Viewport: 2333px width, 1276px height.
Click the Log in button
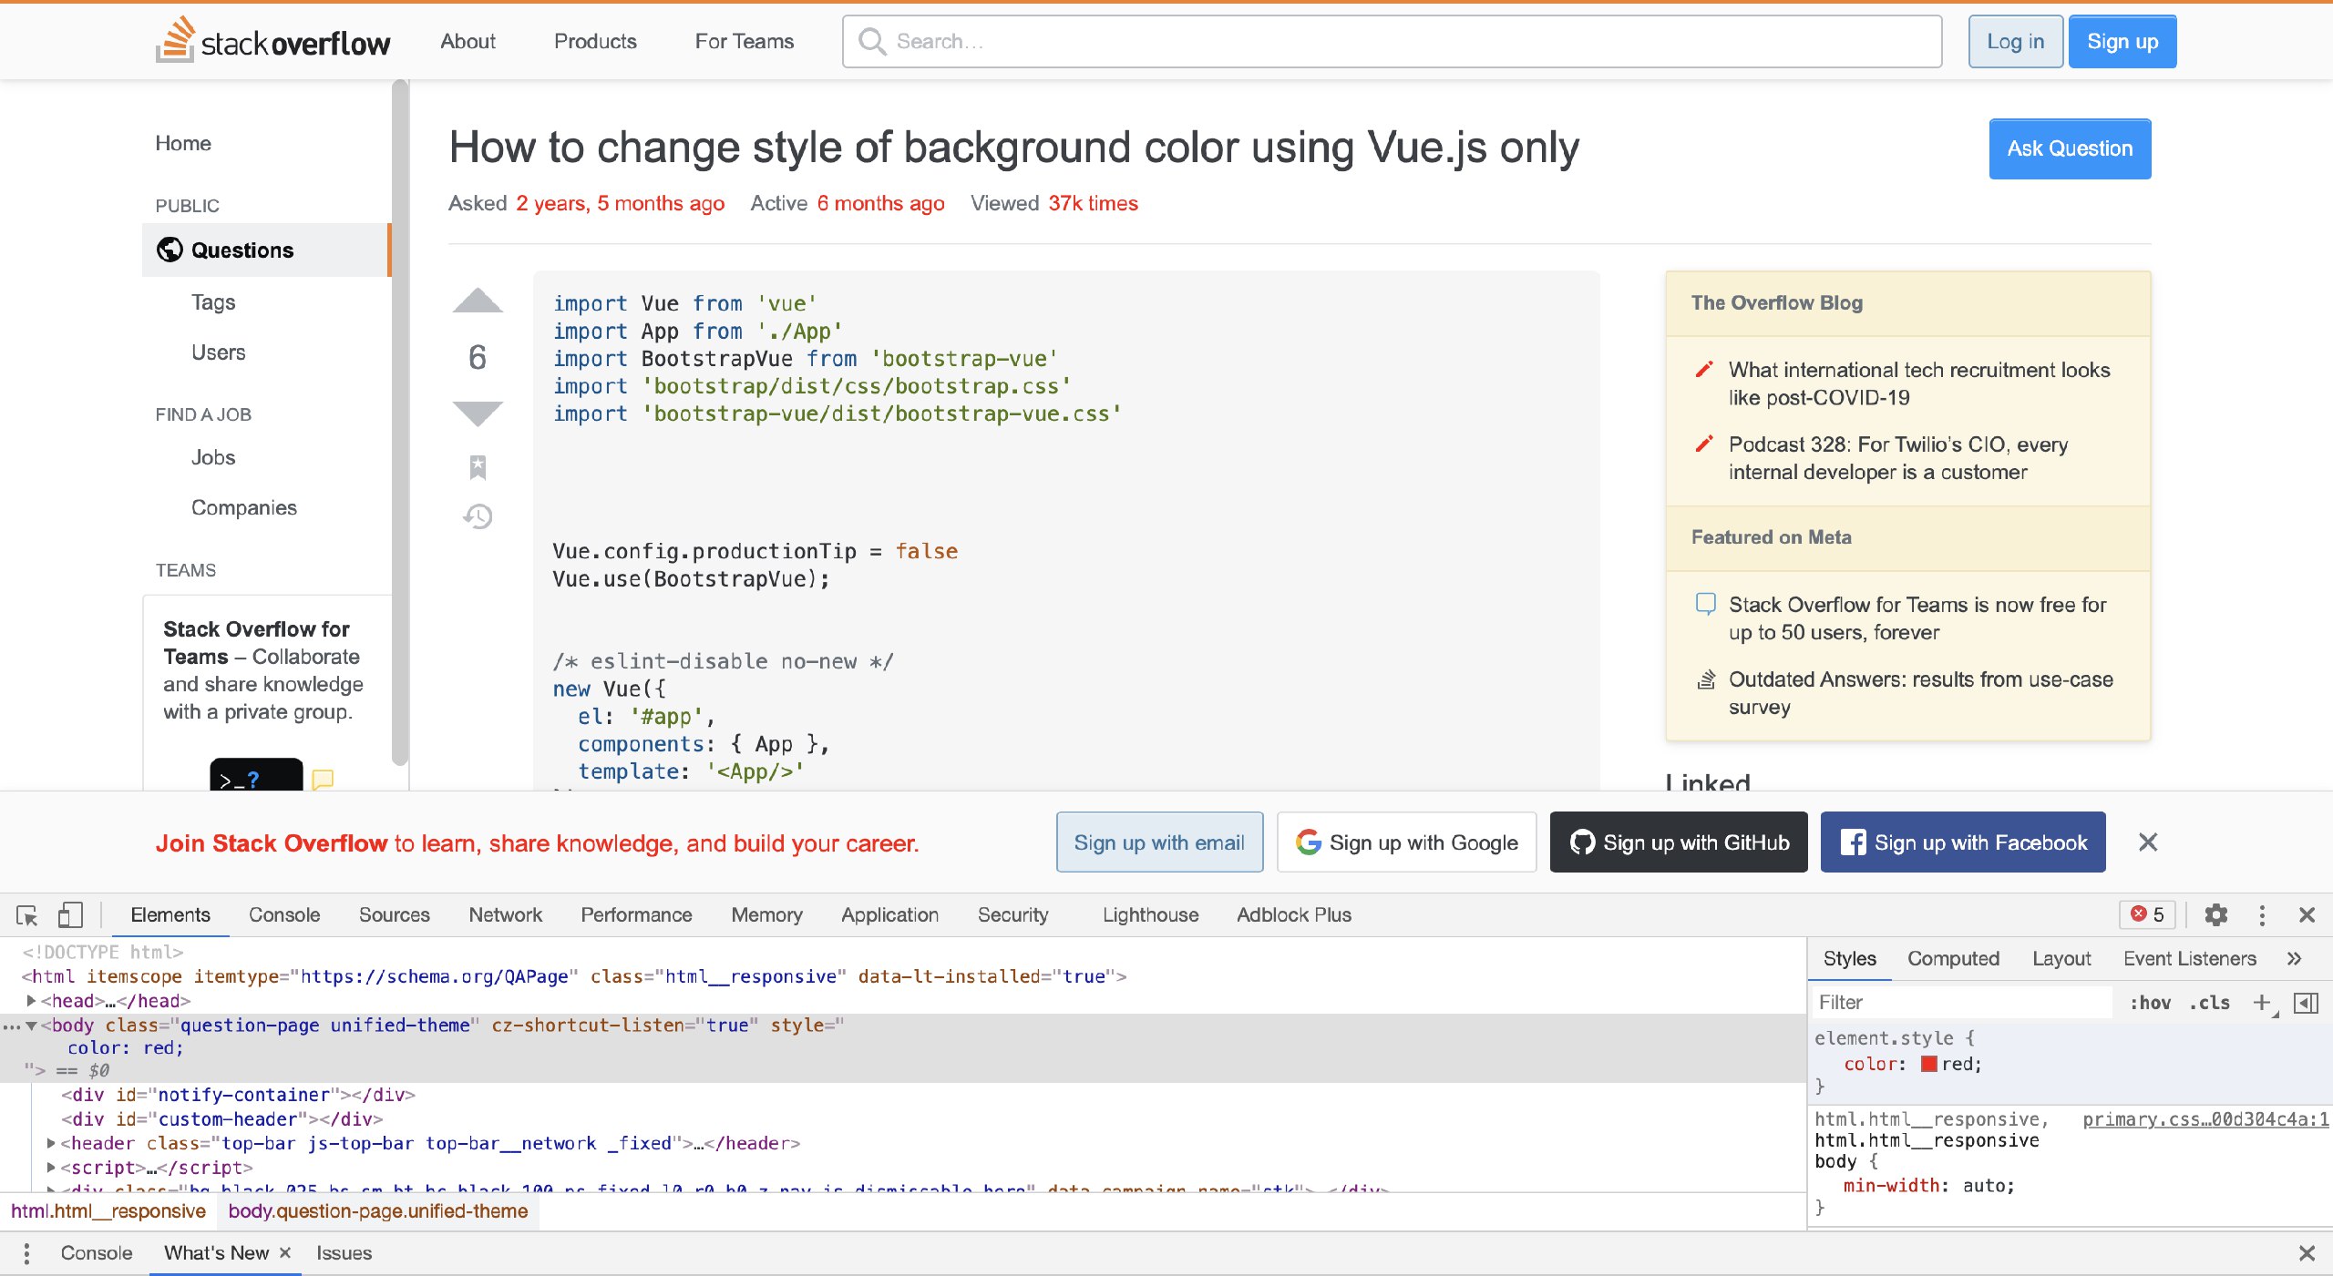[x=2015, y=41]
